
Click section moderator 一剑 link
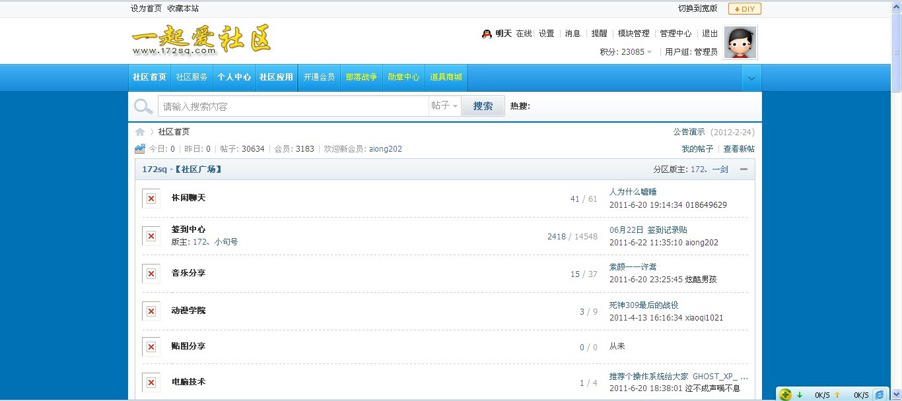pyautogui.click(x=720, y=170)
